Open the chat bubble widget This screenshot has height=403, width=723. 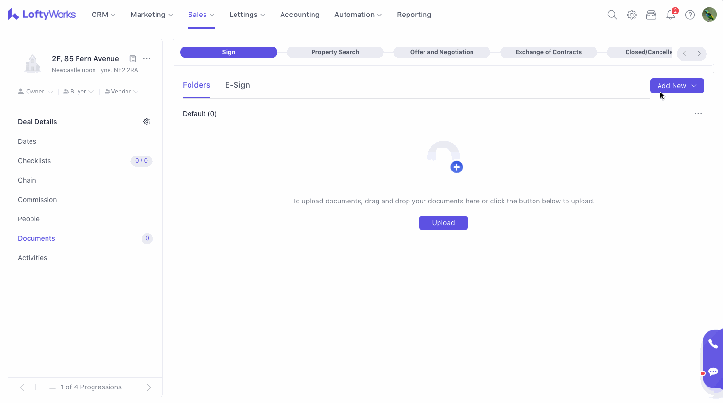coord(713,372)
